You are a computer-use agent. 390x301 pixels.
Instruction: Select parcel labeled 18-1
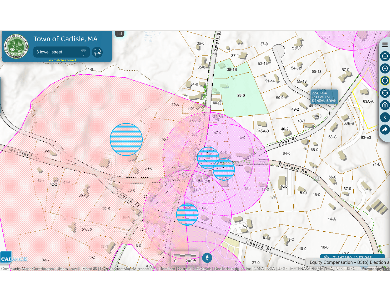pyautogui.click(x=248, y=189)
